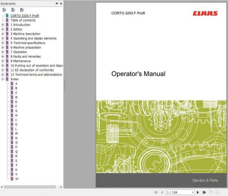Go to the first page
Image resolution: width=228 pixels, height=196 pixels.
tap(156, 192)
